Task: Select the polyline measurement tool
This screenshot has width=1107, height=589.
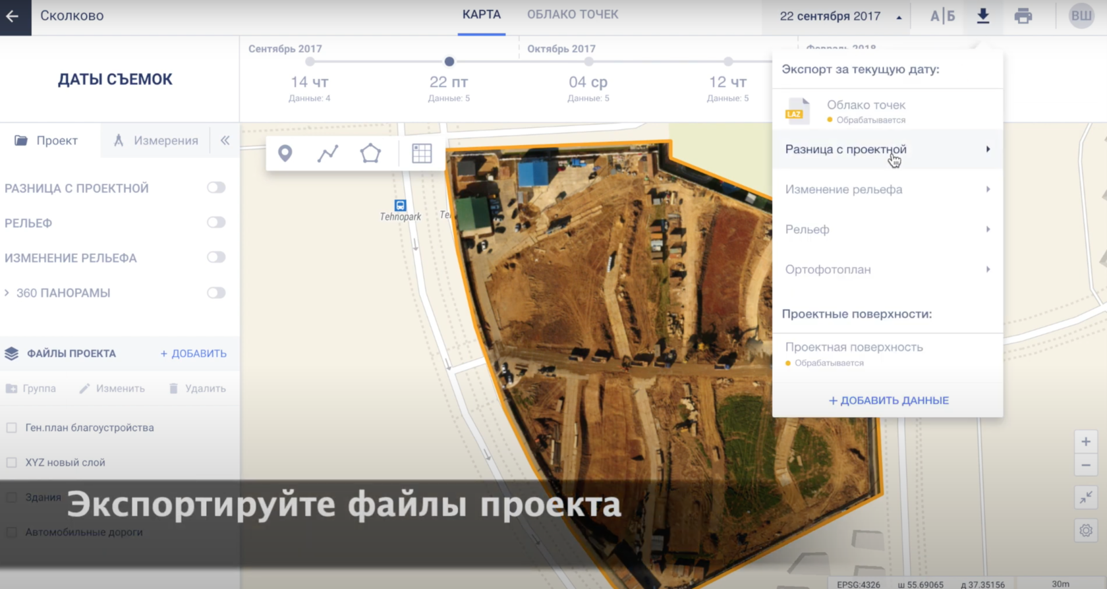Action: coord(327,154)
